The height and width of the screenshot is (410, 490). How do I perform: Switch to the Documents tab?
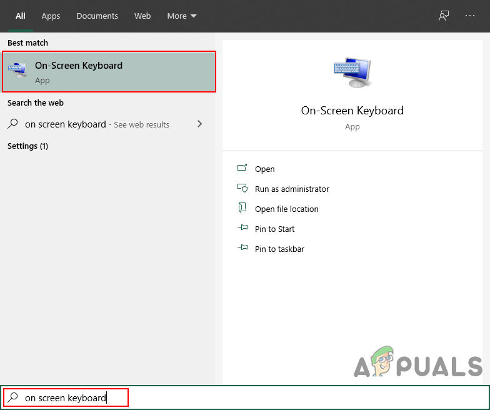97,16
